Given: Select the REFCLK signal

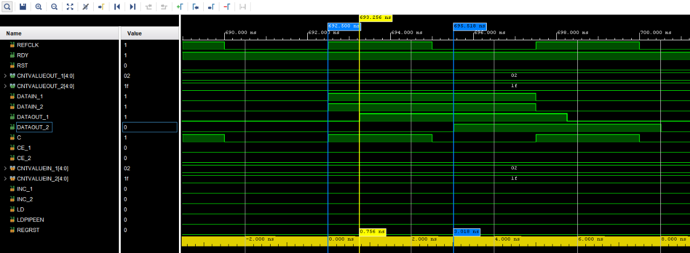Looking at the screenshot, I should tap(27, 45).
